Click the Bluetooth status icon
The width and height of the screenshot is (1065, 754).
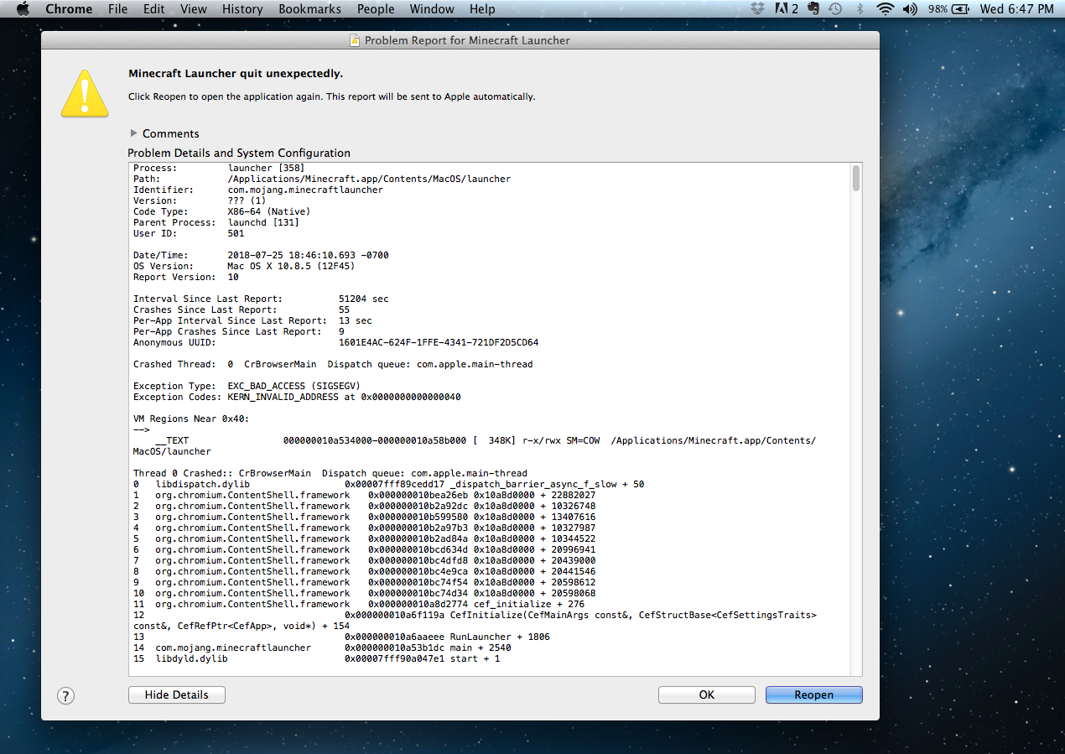(860, 9)
